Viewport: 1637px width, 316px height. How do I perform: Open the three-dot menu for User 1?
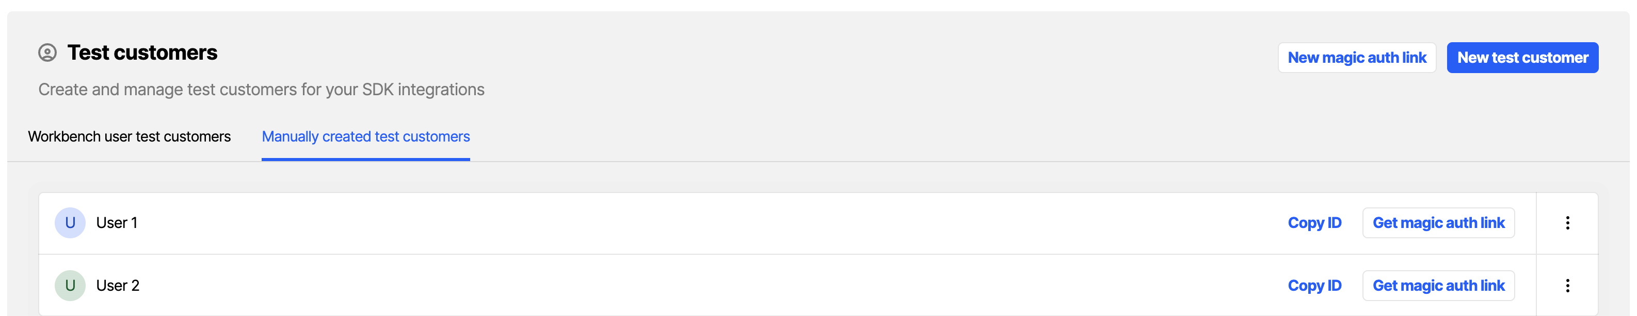(x=1567, y=223)
